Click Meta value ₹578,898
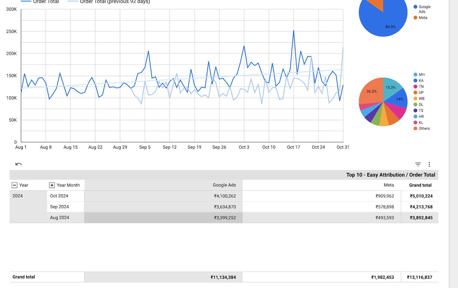The width and height of the screenshot is (458, 288). click(385, 207)
